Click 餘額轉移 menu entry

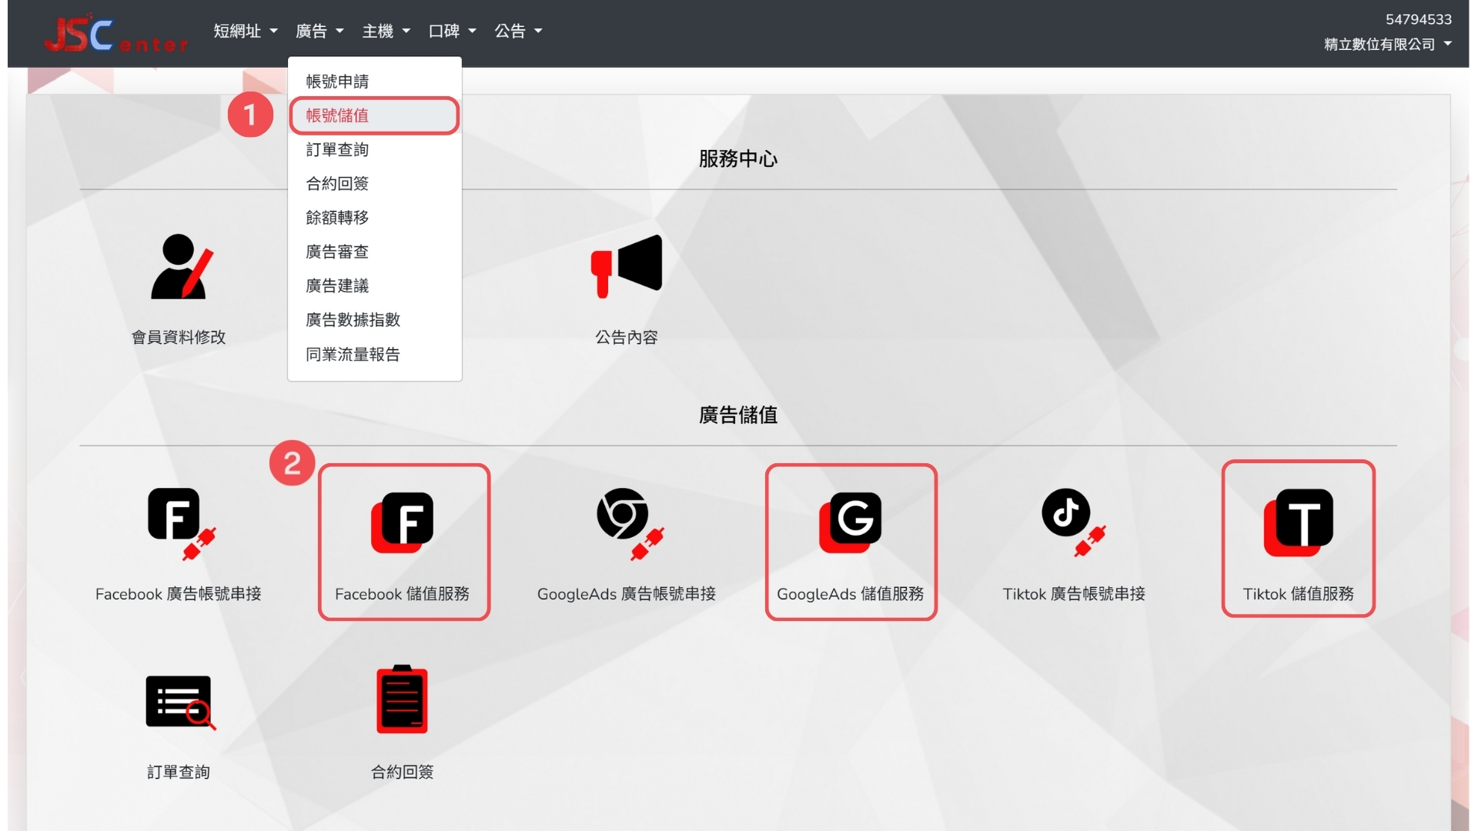(x=337, y=218)
